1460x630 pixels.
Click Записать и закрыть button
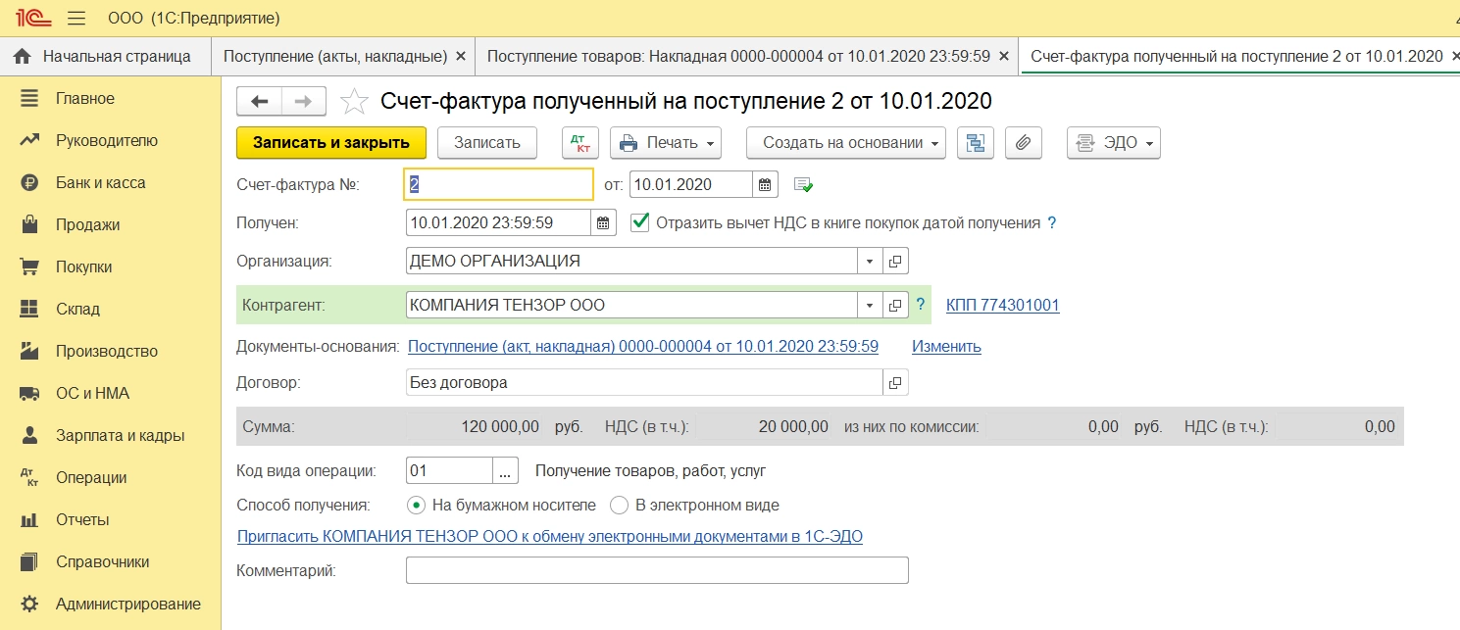point(331,142)
